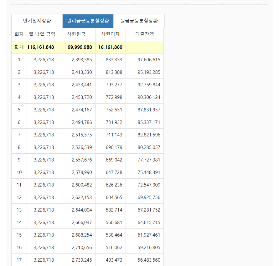Click interest value 793,277
The width and height of the screenshot is (279, 266).
[x=114, y=85]
